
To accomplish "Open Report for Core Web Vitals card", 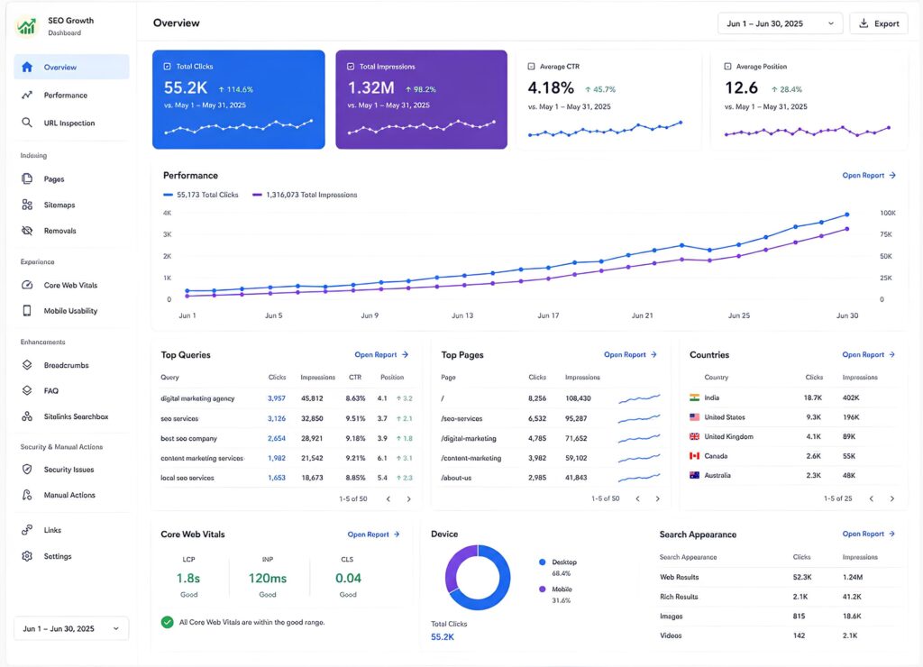I will [x=374, y=534].
